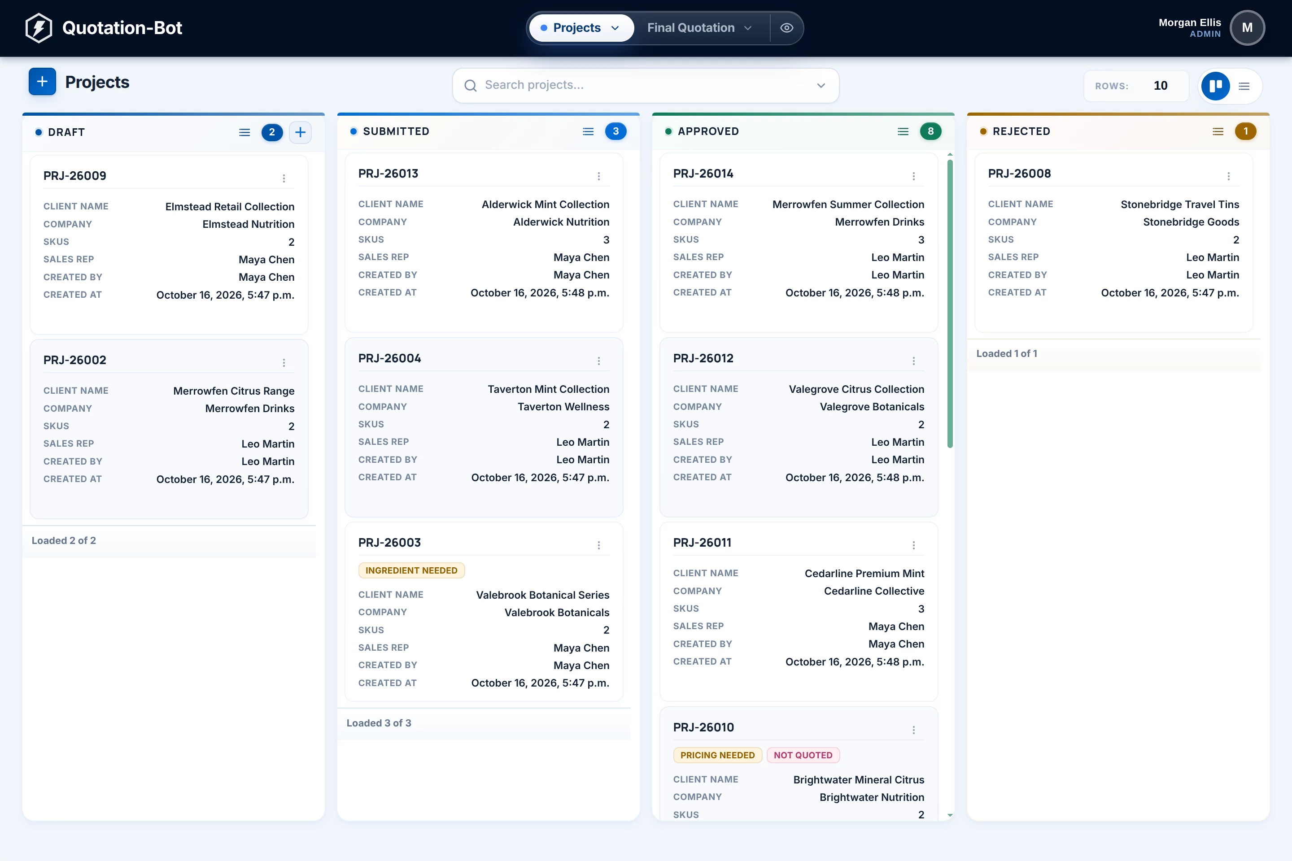Screen dimensions: 1292x861
Task: Open the kebab menu on PRJ-26010
Action: pyautogui.click(x=913, y=730)
